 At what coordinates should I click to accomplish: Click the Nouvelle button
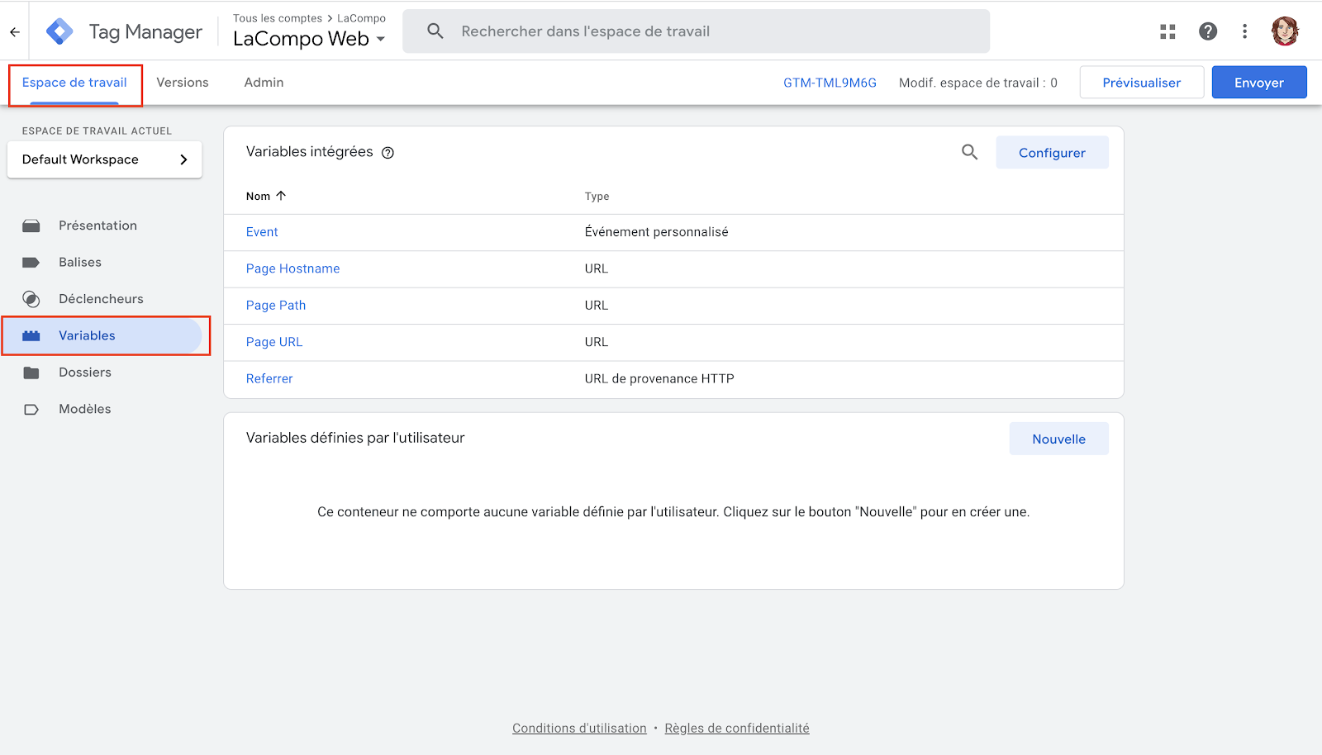1058,439
